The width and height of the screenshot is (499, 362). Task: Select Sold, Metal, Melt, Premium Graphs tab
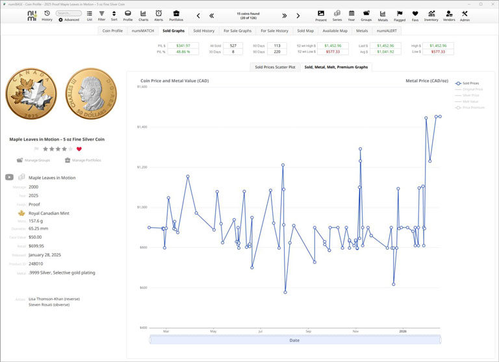pos(336,67)
